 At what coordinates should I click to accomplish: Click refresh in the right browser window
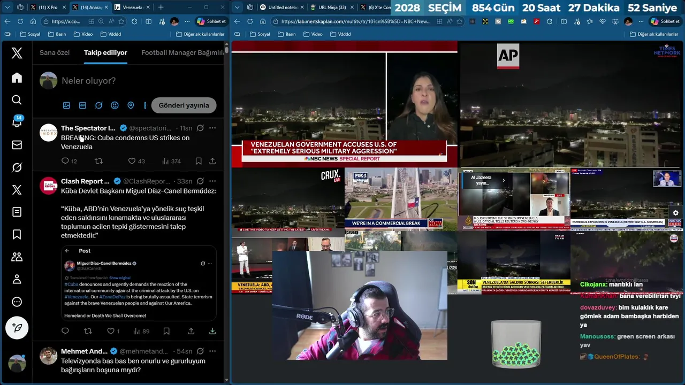click(250, 21)
